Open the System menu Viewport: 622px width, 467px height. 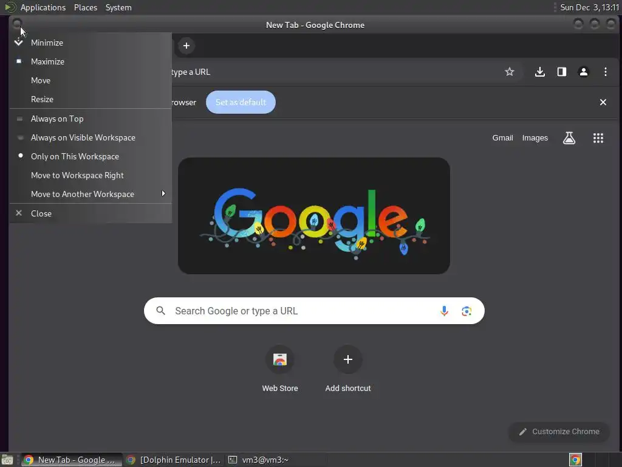[118, 7]
